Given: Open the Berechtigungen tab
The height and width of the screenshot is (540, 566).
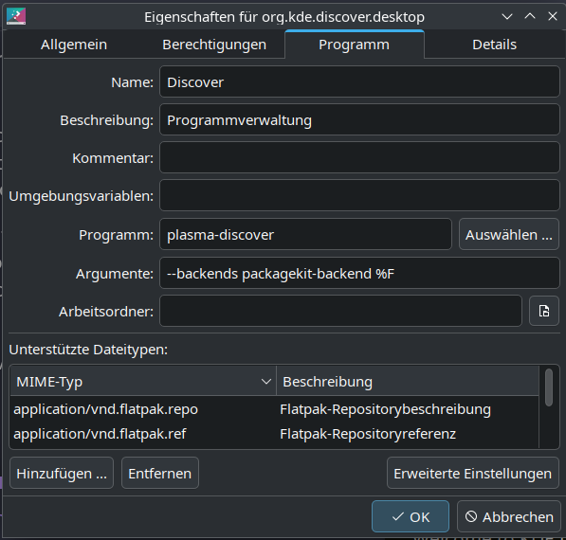Looking at the screenshot, I should (214, 45).
